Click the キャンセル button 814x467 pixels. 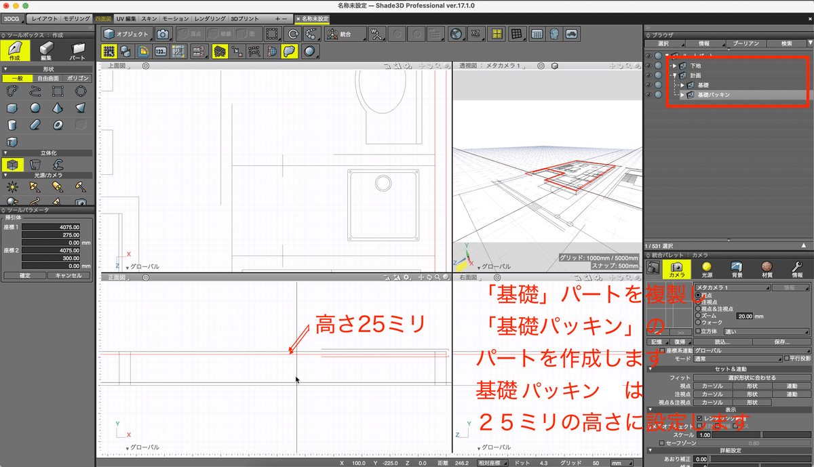pos(68,275)
